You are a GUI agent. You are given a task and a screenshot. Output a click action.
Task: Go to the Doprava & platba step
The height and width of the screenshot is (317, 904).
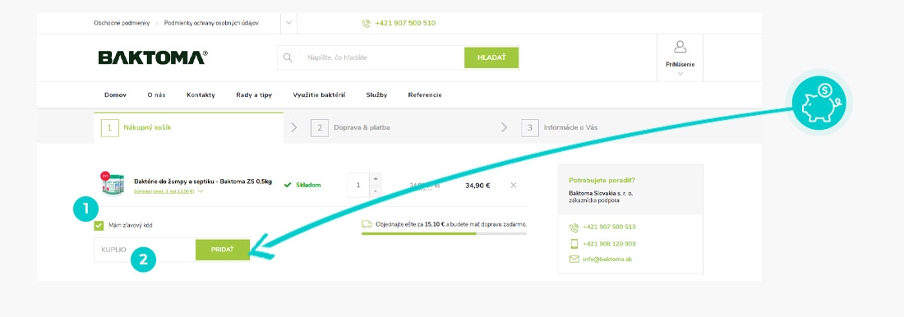(362, 127)
